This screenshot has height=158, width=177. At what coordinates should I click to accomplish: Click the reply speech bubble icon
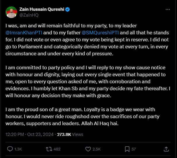(x=10, y=149)
